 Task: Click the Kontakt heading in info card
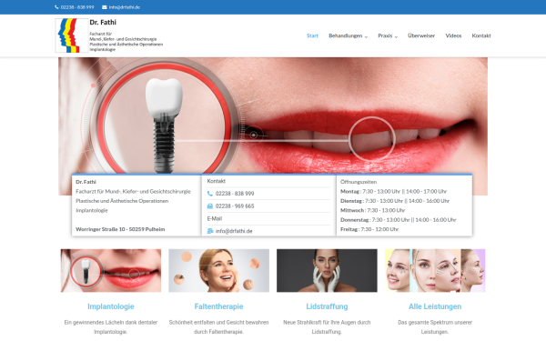[x=217, y=181]
